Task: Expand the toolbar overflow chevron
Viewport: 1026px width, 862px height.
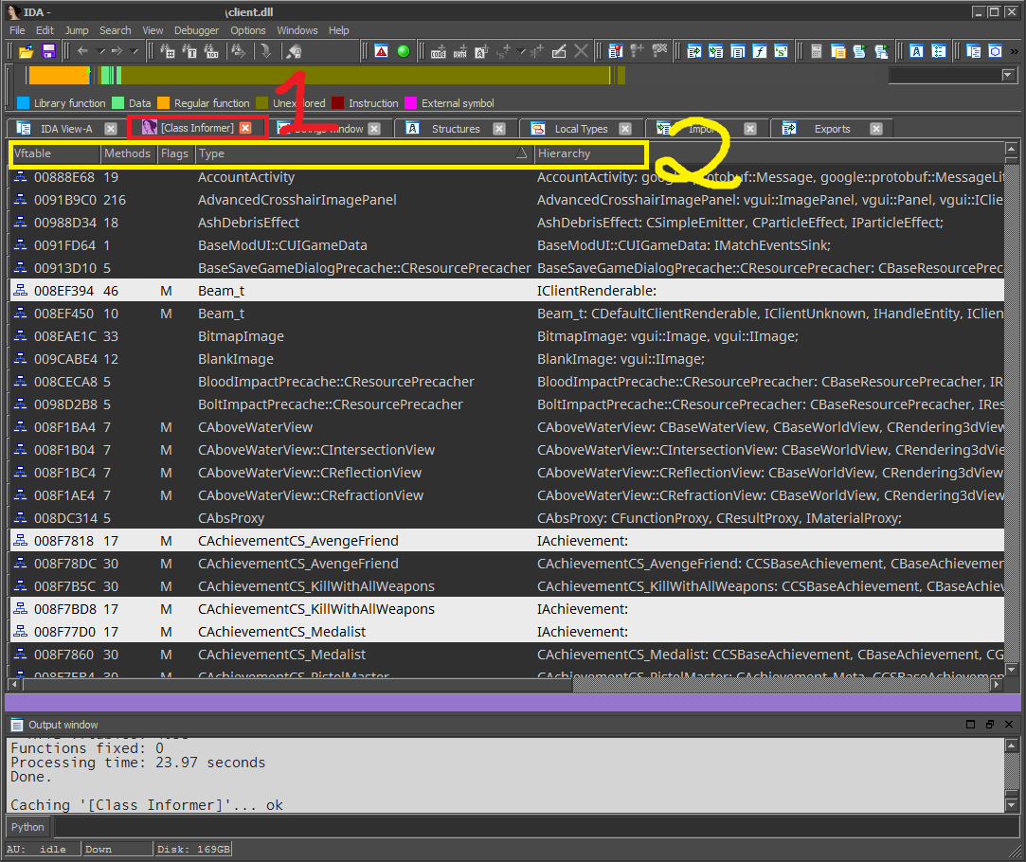Action: [1015, 52]
